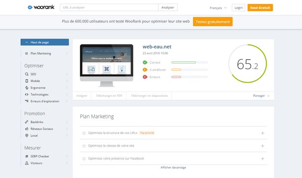Check the 'Optimisez la structure de vos URLs' box
Viewport: 302px width, 178px height.
pos(84,133)
